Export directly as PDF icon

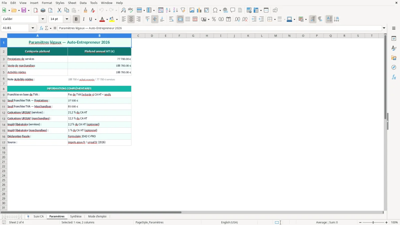(x=36, y=10)
